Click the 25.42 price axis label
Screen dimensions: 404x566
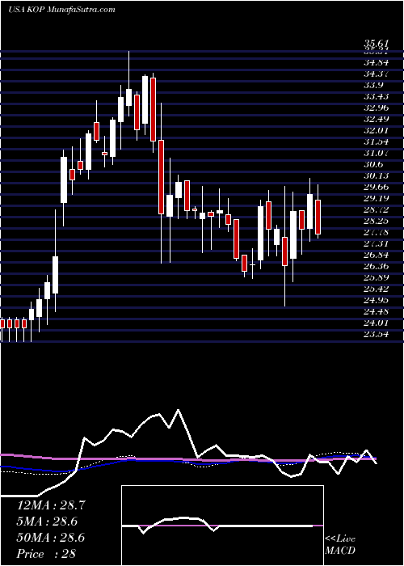[377, 289]
